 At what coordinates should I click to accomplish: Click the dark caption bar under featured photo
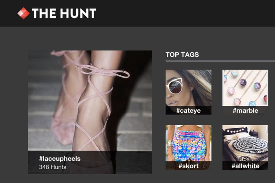90,162
